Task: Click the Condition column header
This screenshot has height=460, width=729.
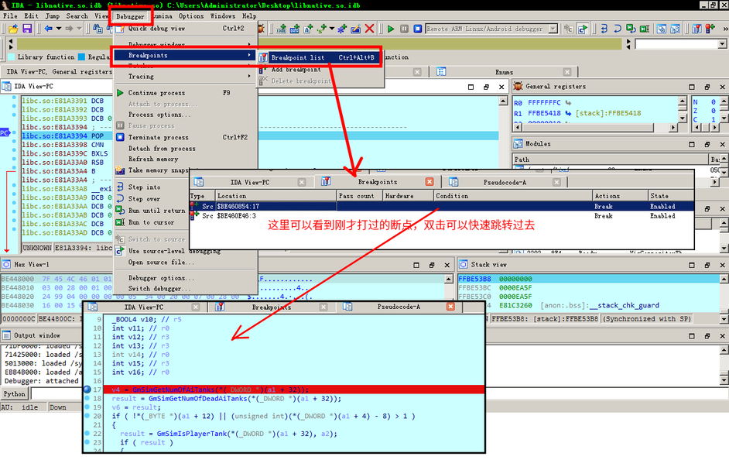Action: pos(513,196)
